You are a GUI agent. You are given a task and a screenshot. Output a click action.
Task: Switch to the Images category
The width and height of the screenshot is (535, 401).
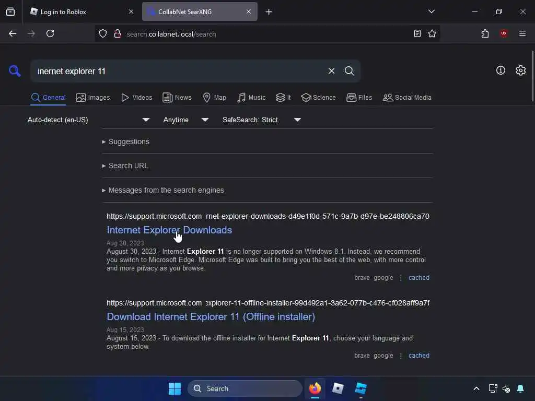[x=93, y=98]
